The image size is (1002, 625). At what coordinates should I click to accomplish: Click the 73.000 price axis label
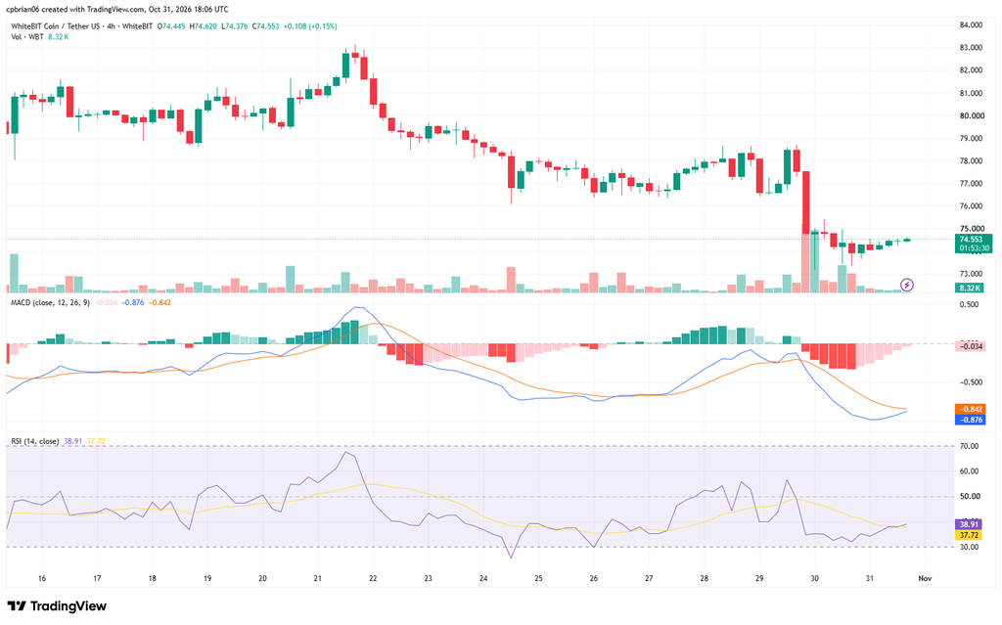(x=971, y=274)
